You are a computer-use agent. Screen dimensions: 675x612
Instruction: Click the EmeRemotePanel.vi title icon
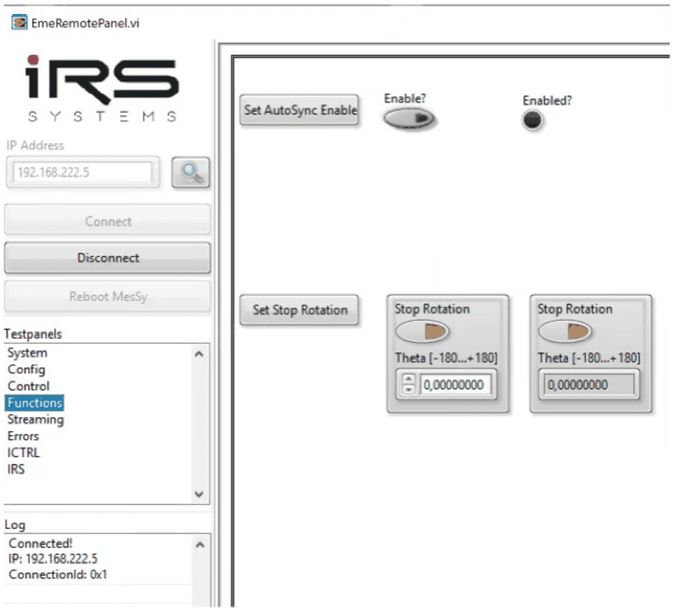tap(20, 23)
